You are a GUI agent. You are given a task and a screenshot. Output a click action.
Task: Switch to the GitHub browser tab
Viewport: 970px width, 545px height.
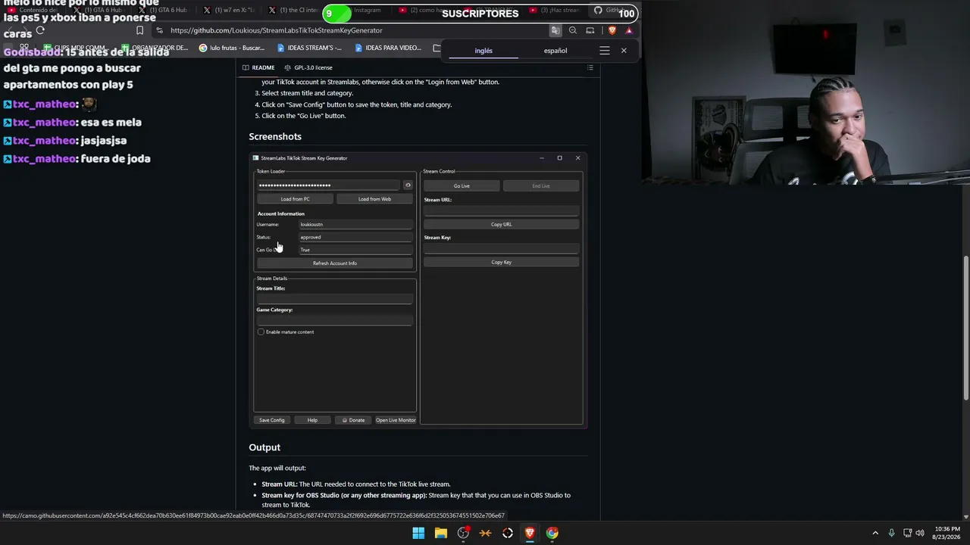(x=613, y=11)
